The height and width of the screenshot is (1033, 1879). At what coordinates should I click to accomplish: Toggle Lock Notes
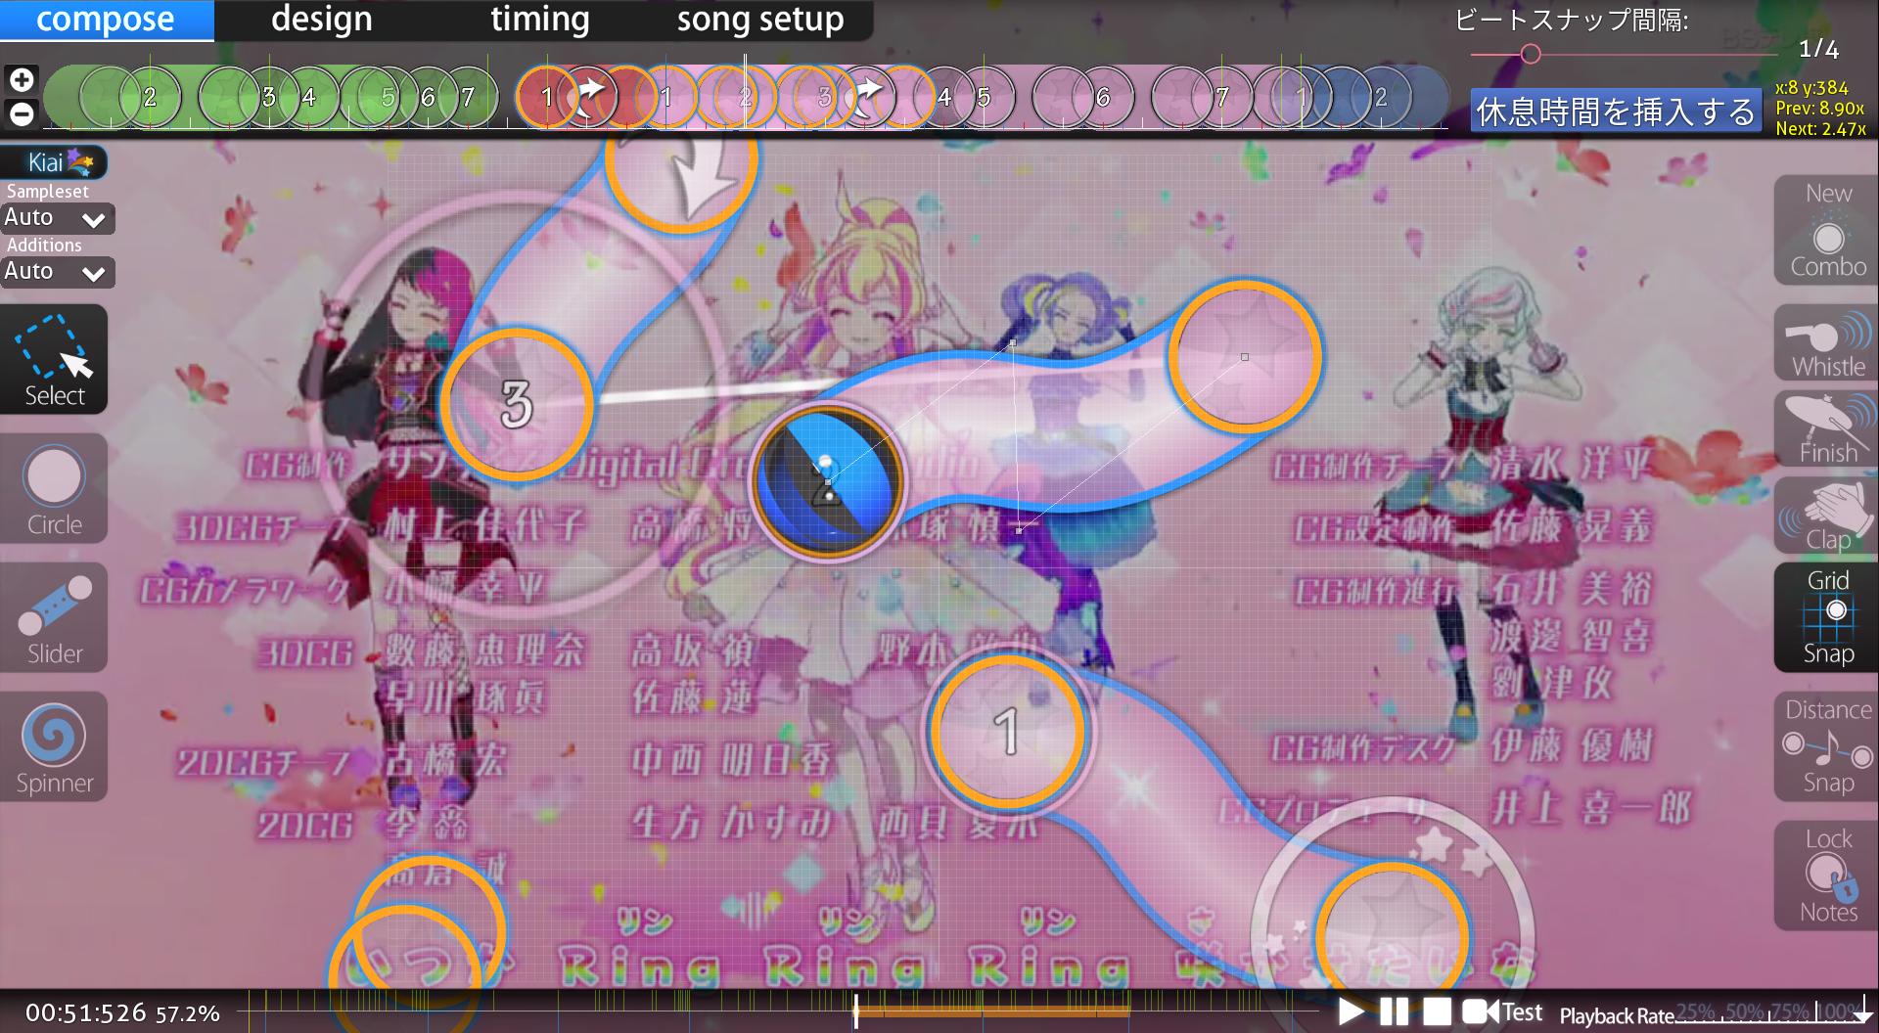click(x=1826, y=876)
